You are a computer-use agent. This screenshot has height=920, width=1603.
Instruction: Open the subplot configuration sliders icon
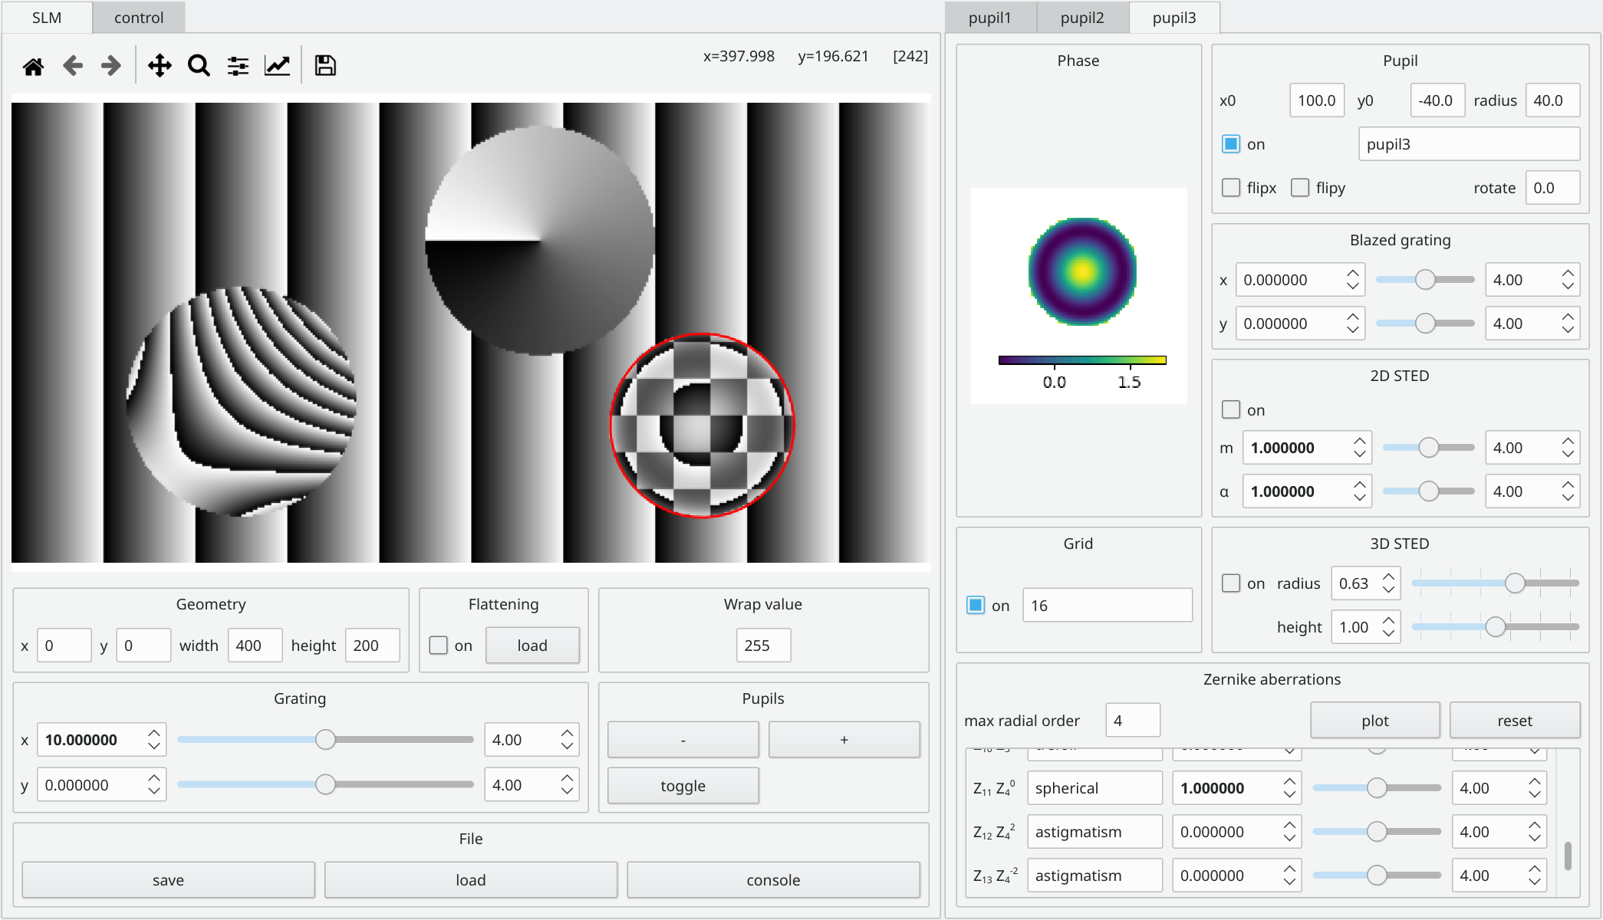pos(238,66)
